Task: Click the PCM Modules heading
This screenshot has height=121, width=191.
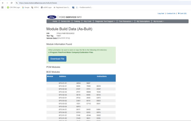Action: pyautogui.click(x=53, y=67)
